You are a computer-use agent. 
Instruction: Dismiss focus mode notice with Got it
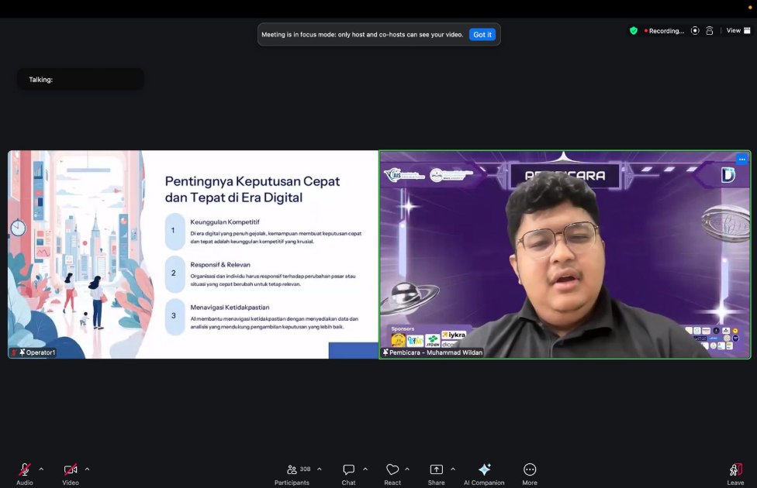[482, 35]
